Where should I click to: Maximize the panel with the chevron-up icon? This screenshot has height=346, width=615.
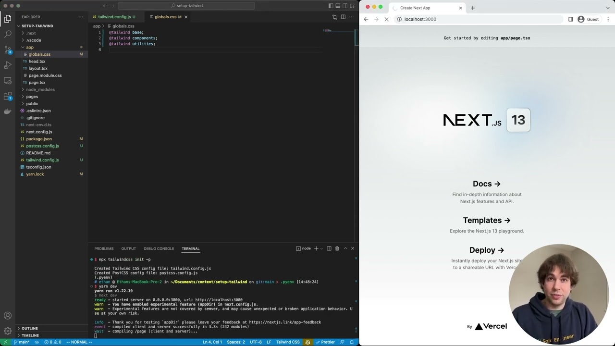click(x=345, y=248)
